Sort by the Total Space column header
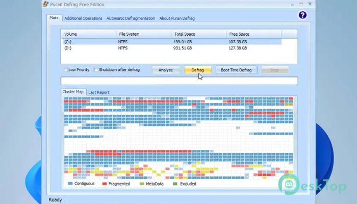The height and width of the screenshot is (204, 357). [x=199, y=34]
